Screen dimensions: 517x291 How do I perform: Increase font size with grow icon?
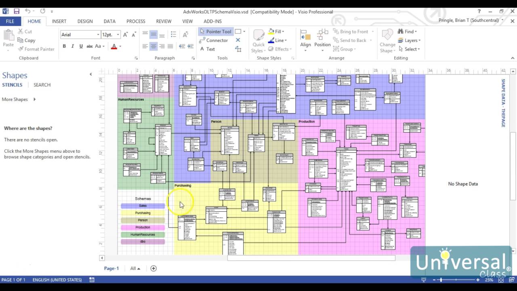pos(126,35)
